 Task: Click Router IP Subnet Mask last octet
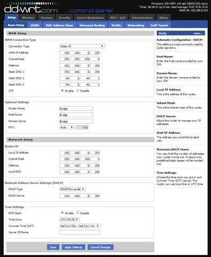click(x=95, y=159)
